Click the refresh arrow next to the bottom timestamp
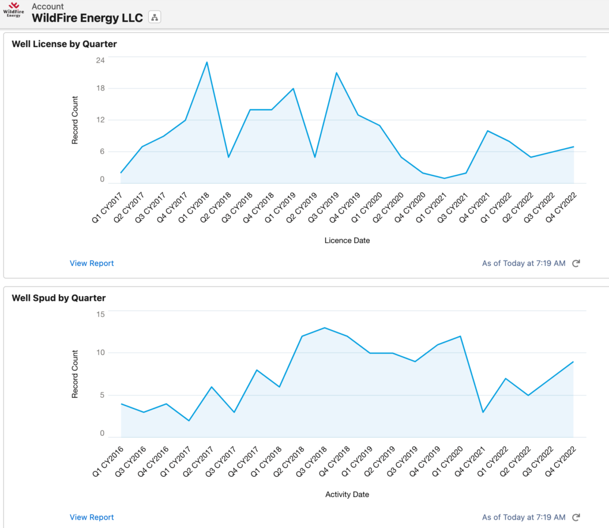 (575, 517)
